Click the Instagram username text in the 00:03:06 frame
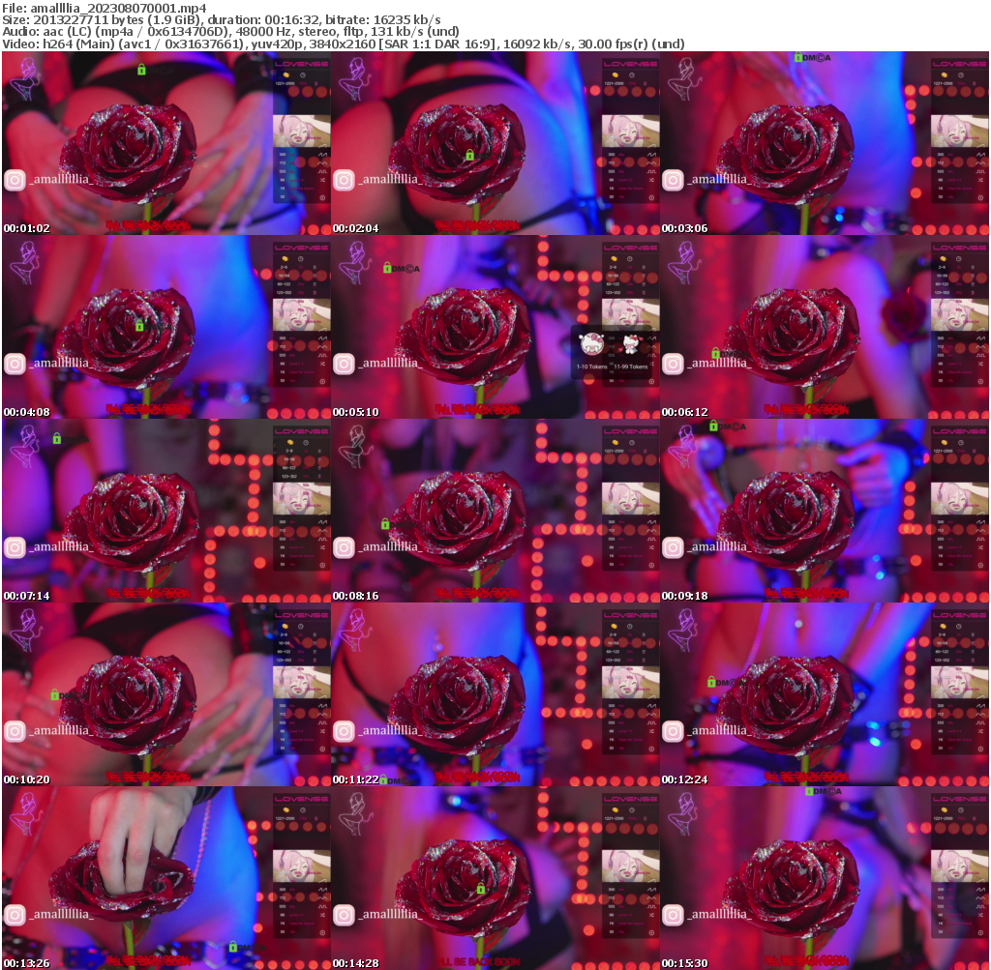The height and width of the screenshot is (970, 991). (718, 180)
